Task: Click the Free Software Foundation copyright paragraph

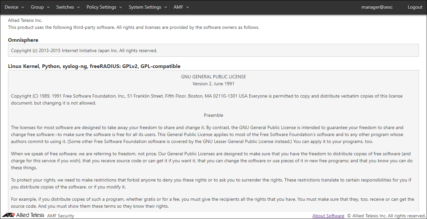Action: 207,100
